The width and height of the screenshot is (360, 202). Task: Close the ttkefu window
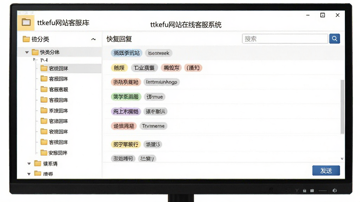pos(337,15)
